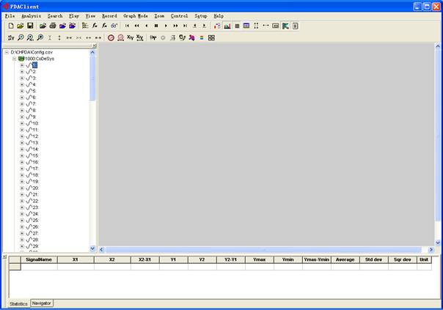The height and width of the screenshot is (310, 443).
Task: Open the Analysis menu
Action: click(32, 15)
